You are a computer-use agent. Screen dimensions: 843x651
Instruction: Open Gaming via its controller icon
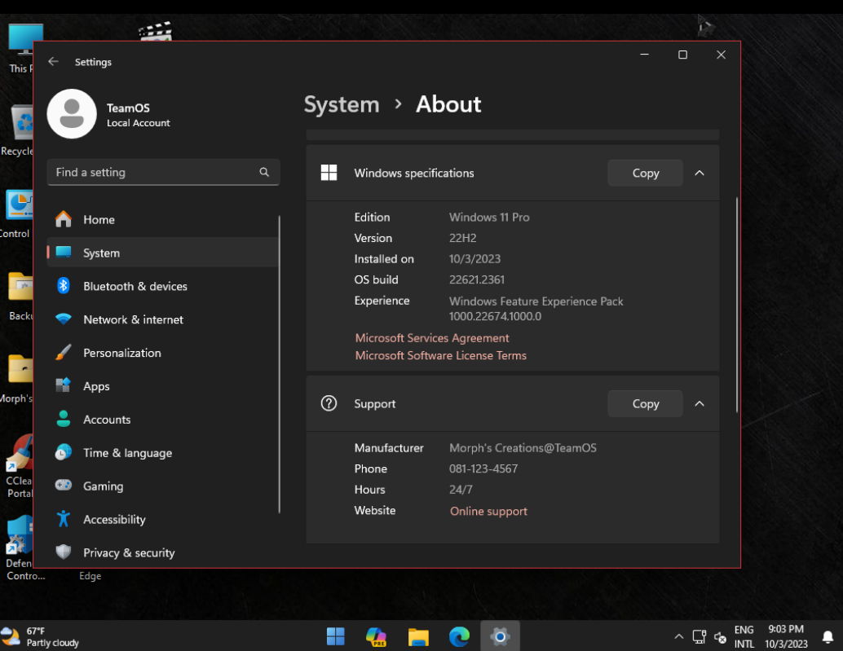point(64,486)
